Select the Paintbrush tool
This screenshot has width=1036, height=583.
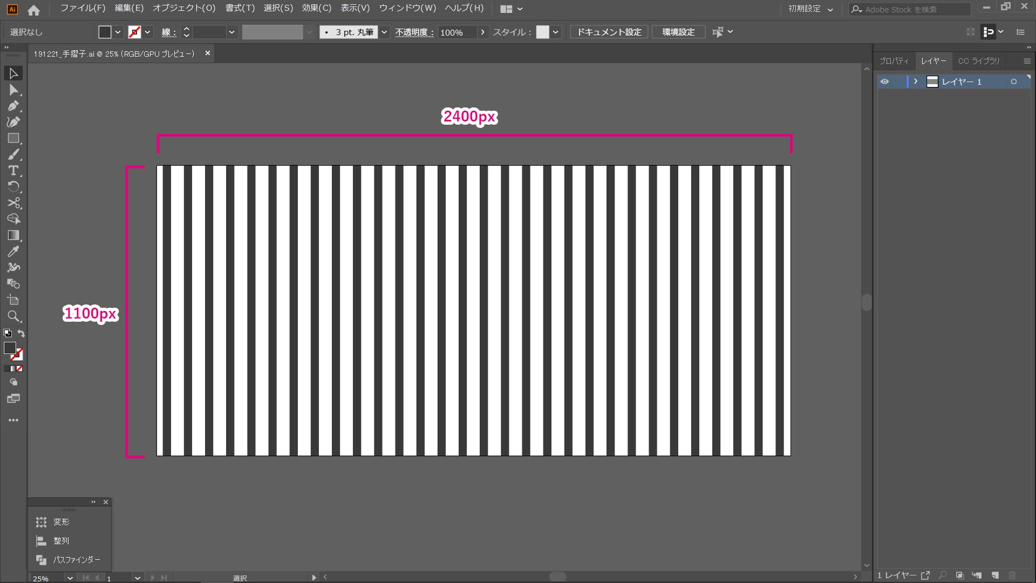13,154
